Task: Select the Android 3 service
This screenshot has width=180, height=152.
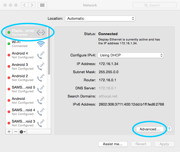Action: (26, 66)
